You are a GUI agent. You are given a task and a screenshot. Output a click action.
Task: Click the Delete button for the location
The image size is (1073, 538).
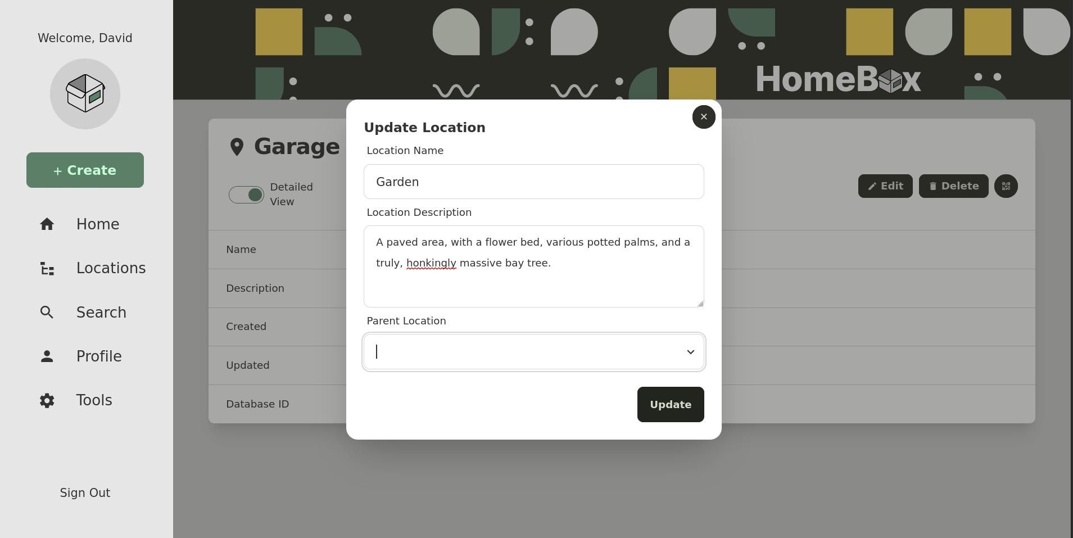point(953,186)
